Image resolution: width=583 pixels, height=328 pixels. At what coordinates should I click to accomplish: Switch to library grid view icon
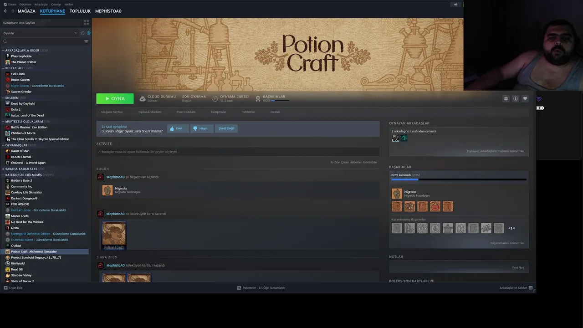click(86, 22)
